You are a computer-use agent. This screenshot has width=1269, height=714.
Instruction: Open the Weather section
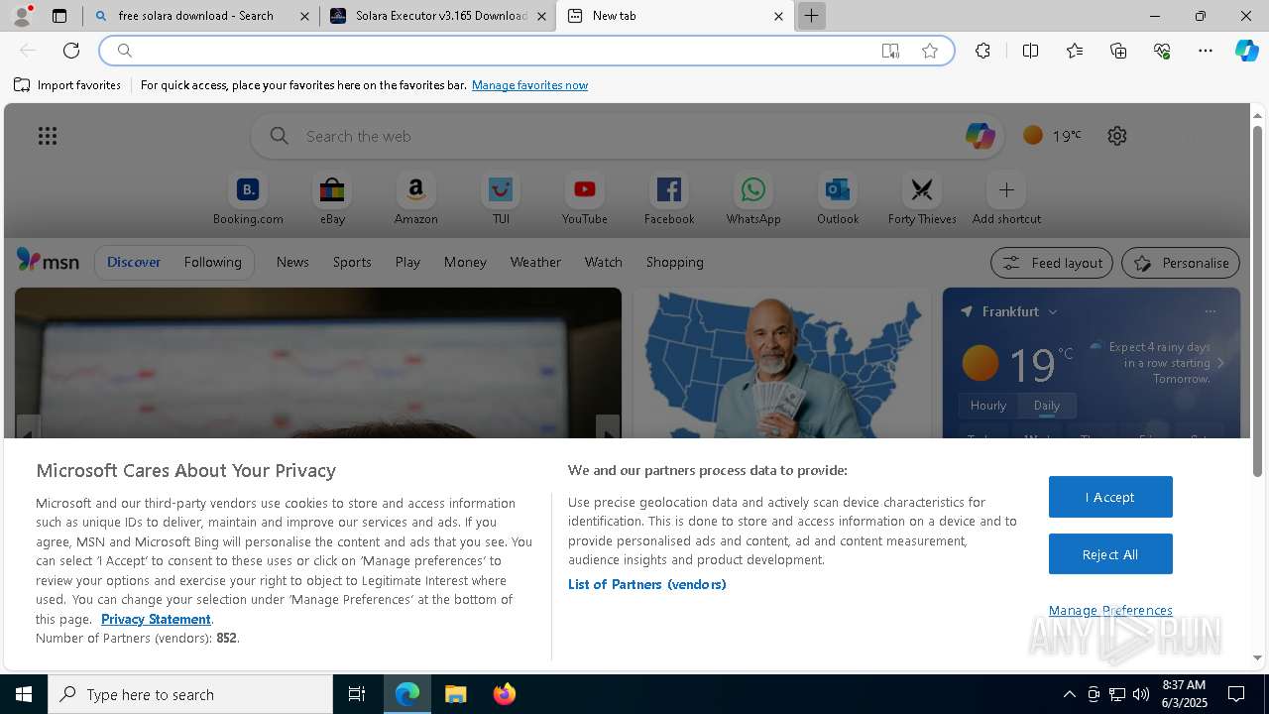coord(535,262)
